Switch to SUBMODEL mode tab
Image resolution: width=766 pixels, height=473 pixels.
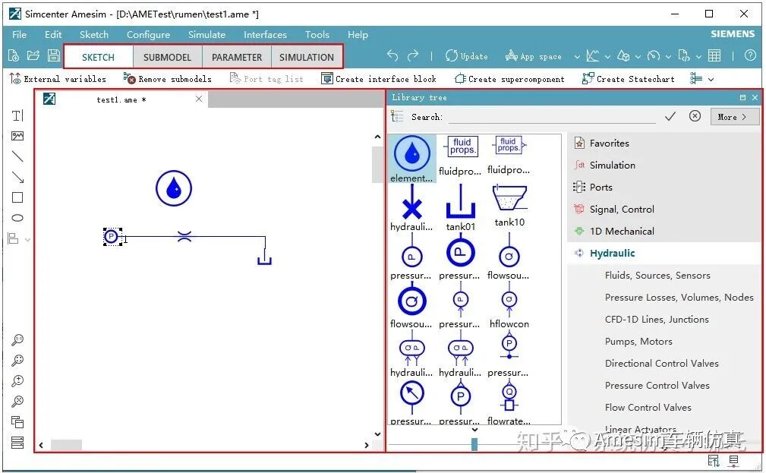(167, 57)
